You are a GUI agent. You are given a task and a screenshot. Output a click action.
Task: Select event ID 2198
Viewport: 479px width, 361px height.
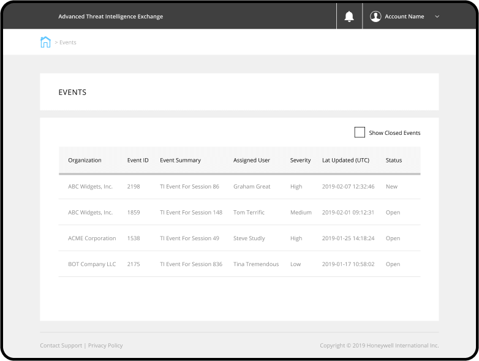[x=134, y=186]
